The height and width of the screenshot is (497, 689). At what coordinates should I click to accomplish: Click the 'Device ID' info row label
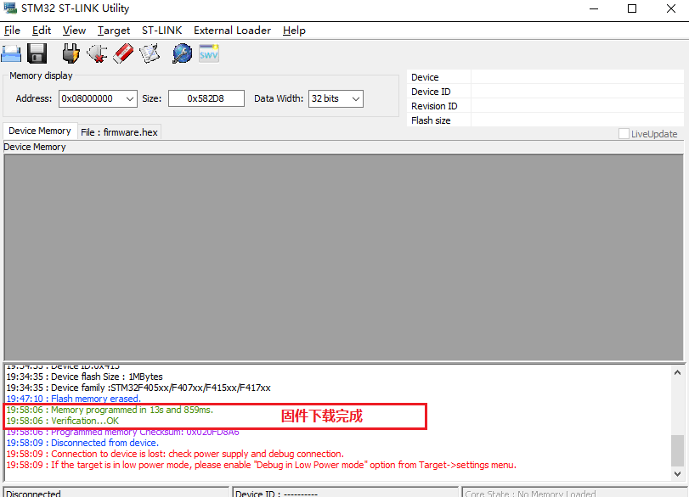point(431,92)
